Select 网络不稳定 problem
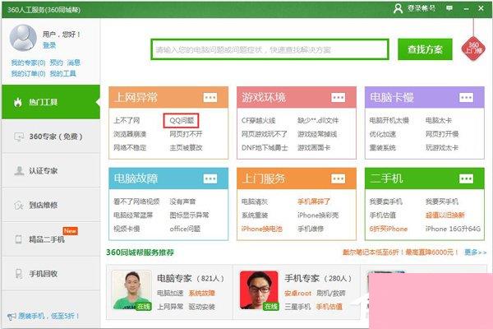Screen dimensions: 493x329 click(130, 148)
